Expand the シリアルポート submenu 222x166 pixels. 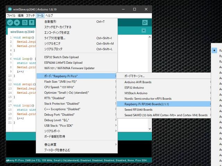77,131
